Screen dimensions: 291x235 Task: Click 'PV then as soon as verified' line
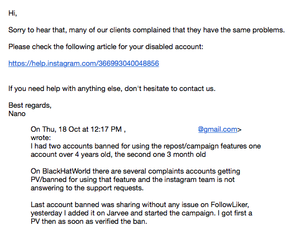pos(89,222)
